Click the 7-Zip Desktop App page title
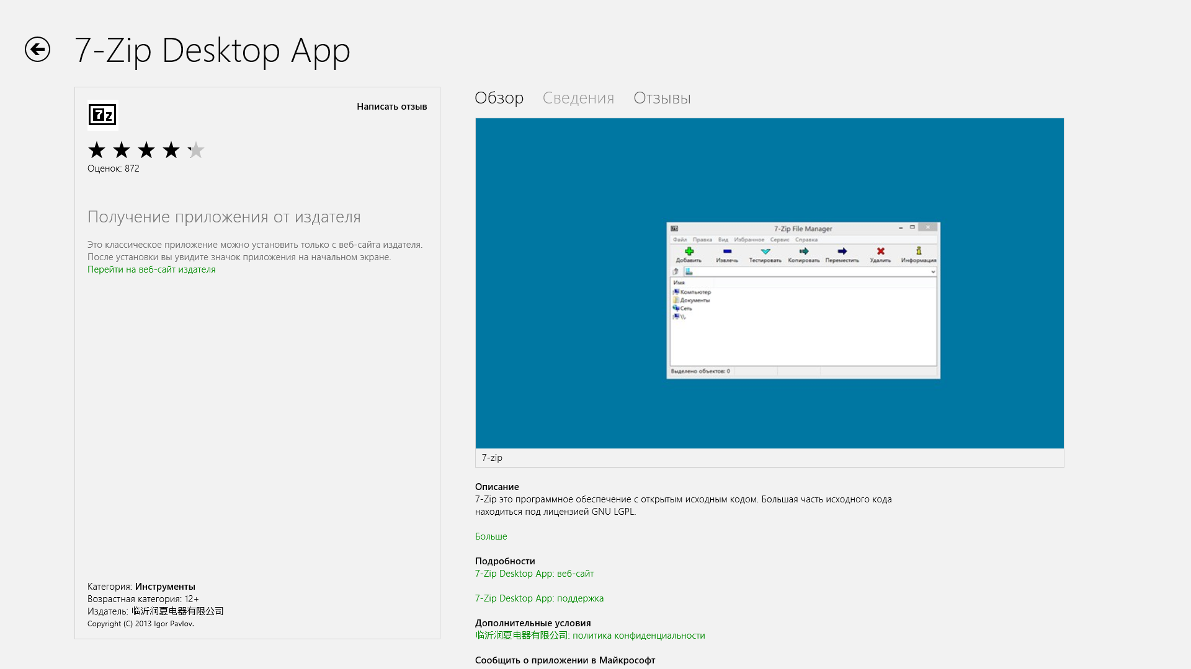The image size is (1191, 669). click(x=212, y=50)
